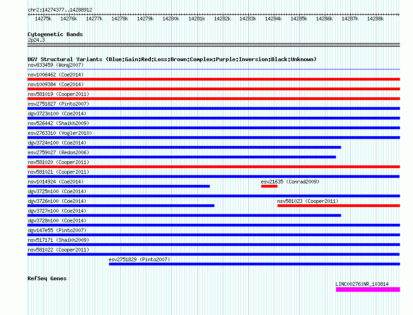Click the 14284k ruler tick label
The width and height of the screenshot is (413, 315).
pos(273,19)
